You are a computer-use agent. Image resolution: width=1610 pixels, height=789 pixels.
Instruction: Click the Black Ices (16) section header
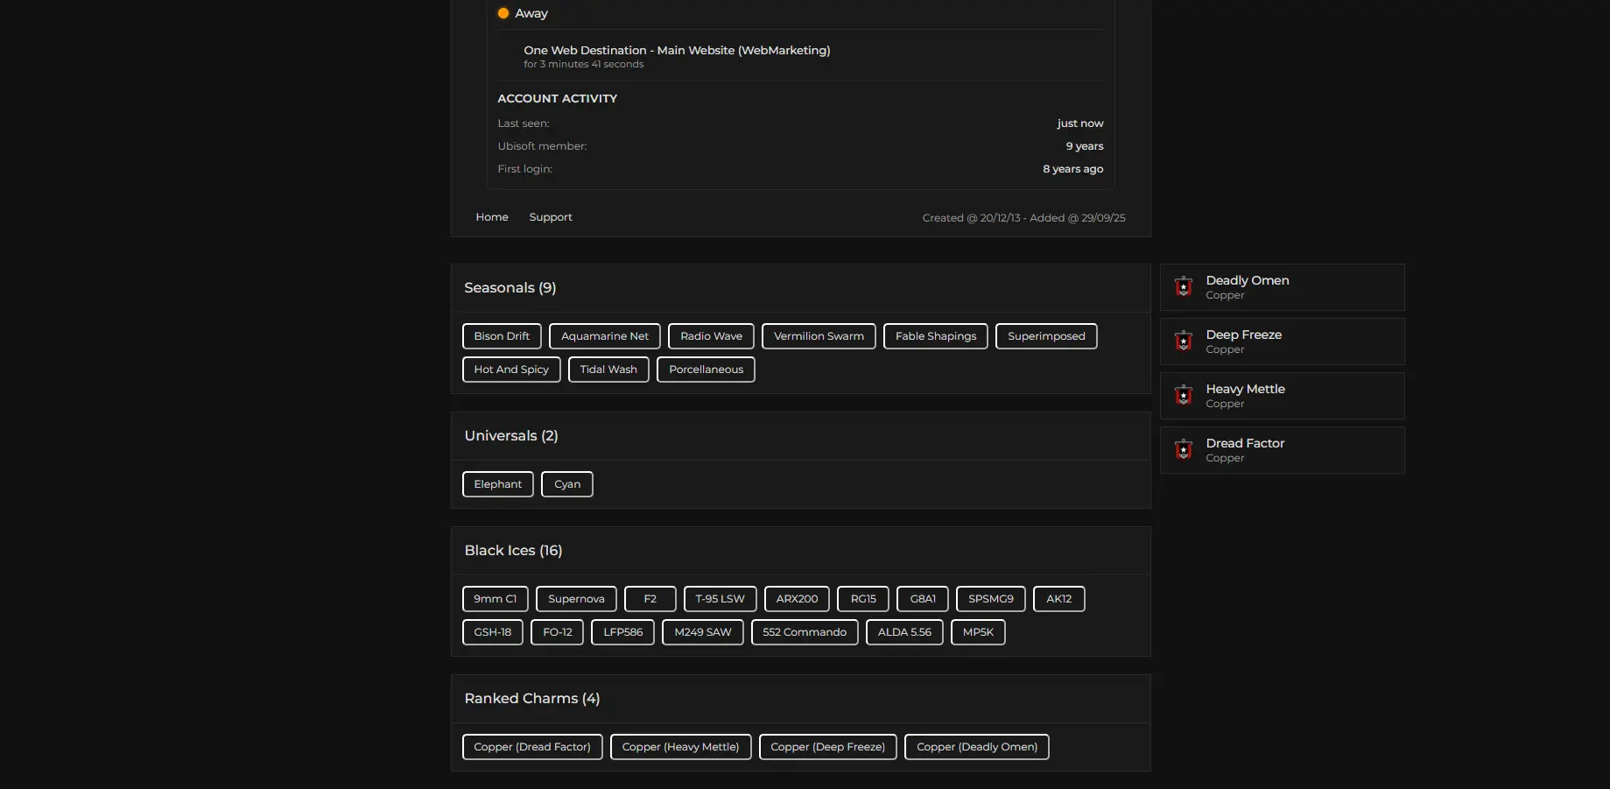[x=513, y=551]
